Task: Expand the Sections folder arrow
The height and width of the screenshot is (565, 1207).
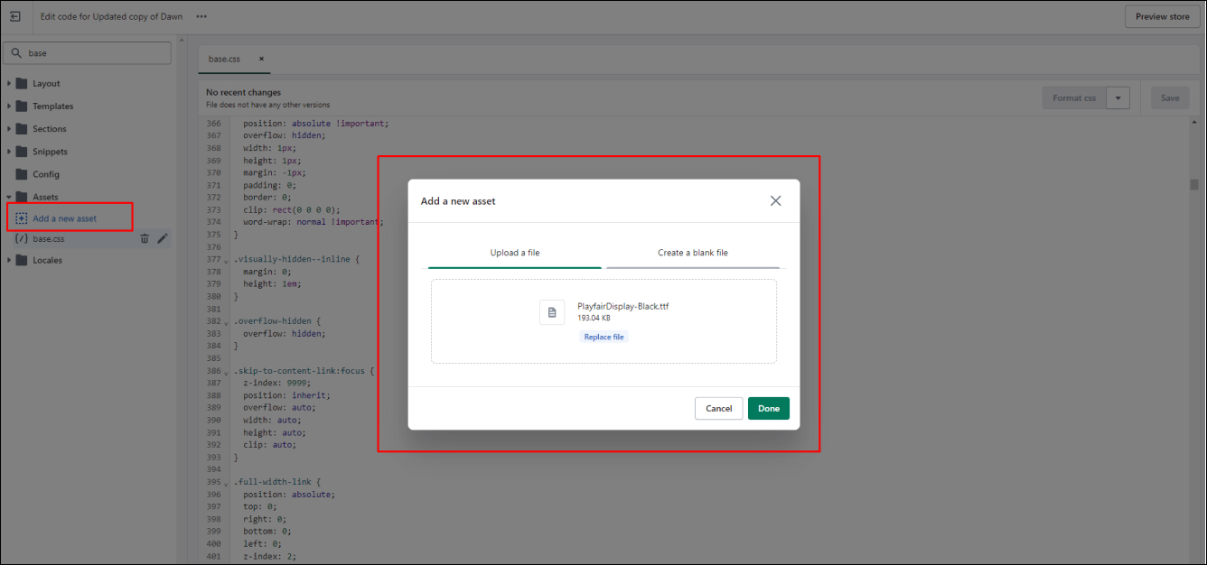Action: (x=9, y=129)
